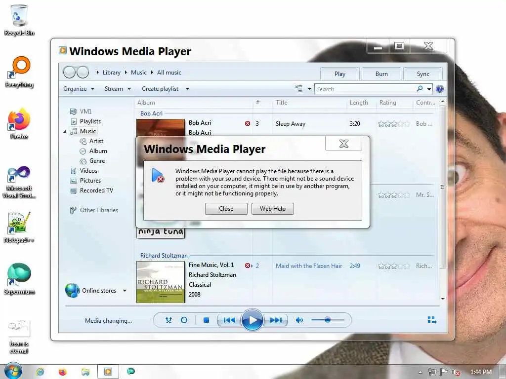This screenshot has height=379, width=506.
Task: Select Pictures in the navigation pane
Action: [90, 181]
